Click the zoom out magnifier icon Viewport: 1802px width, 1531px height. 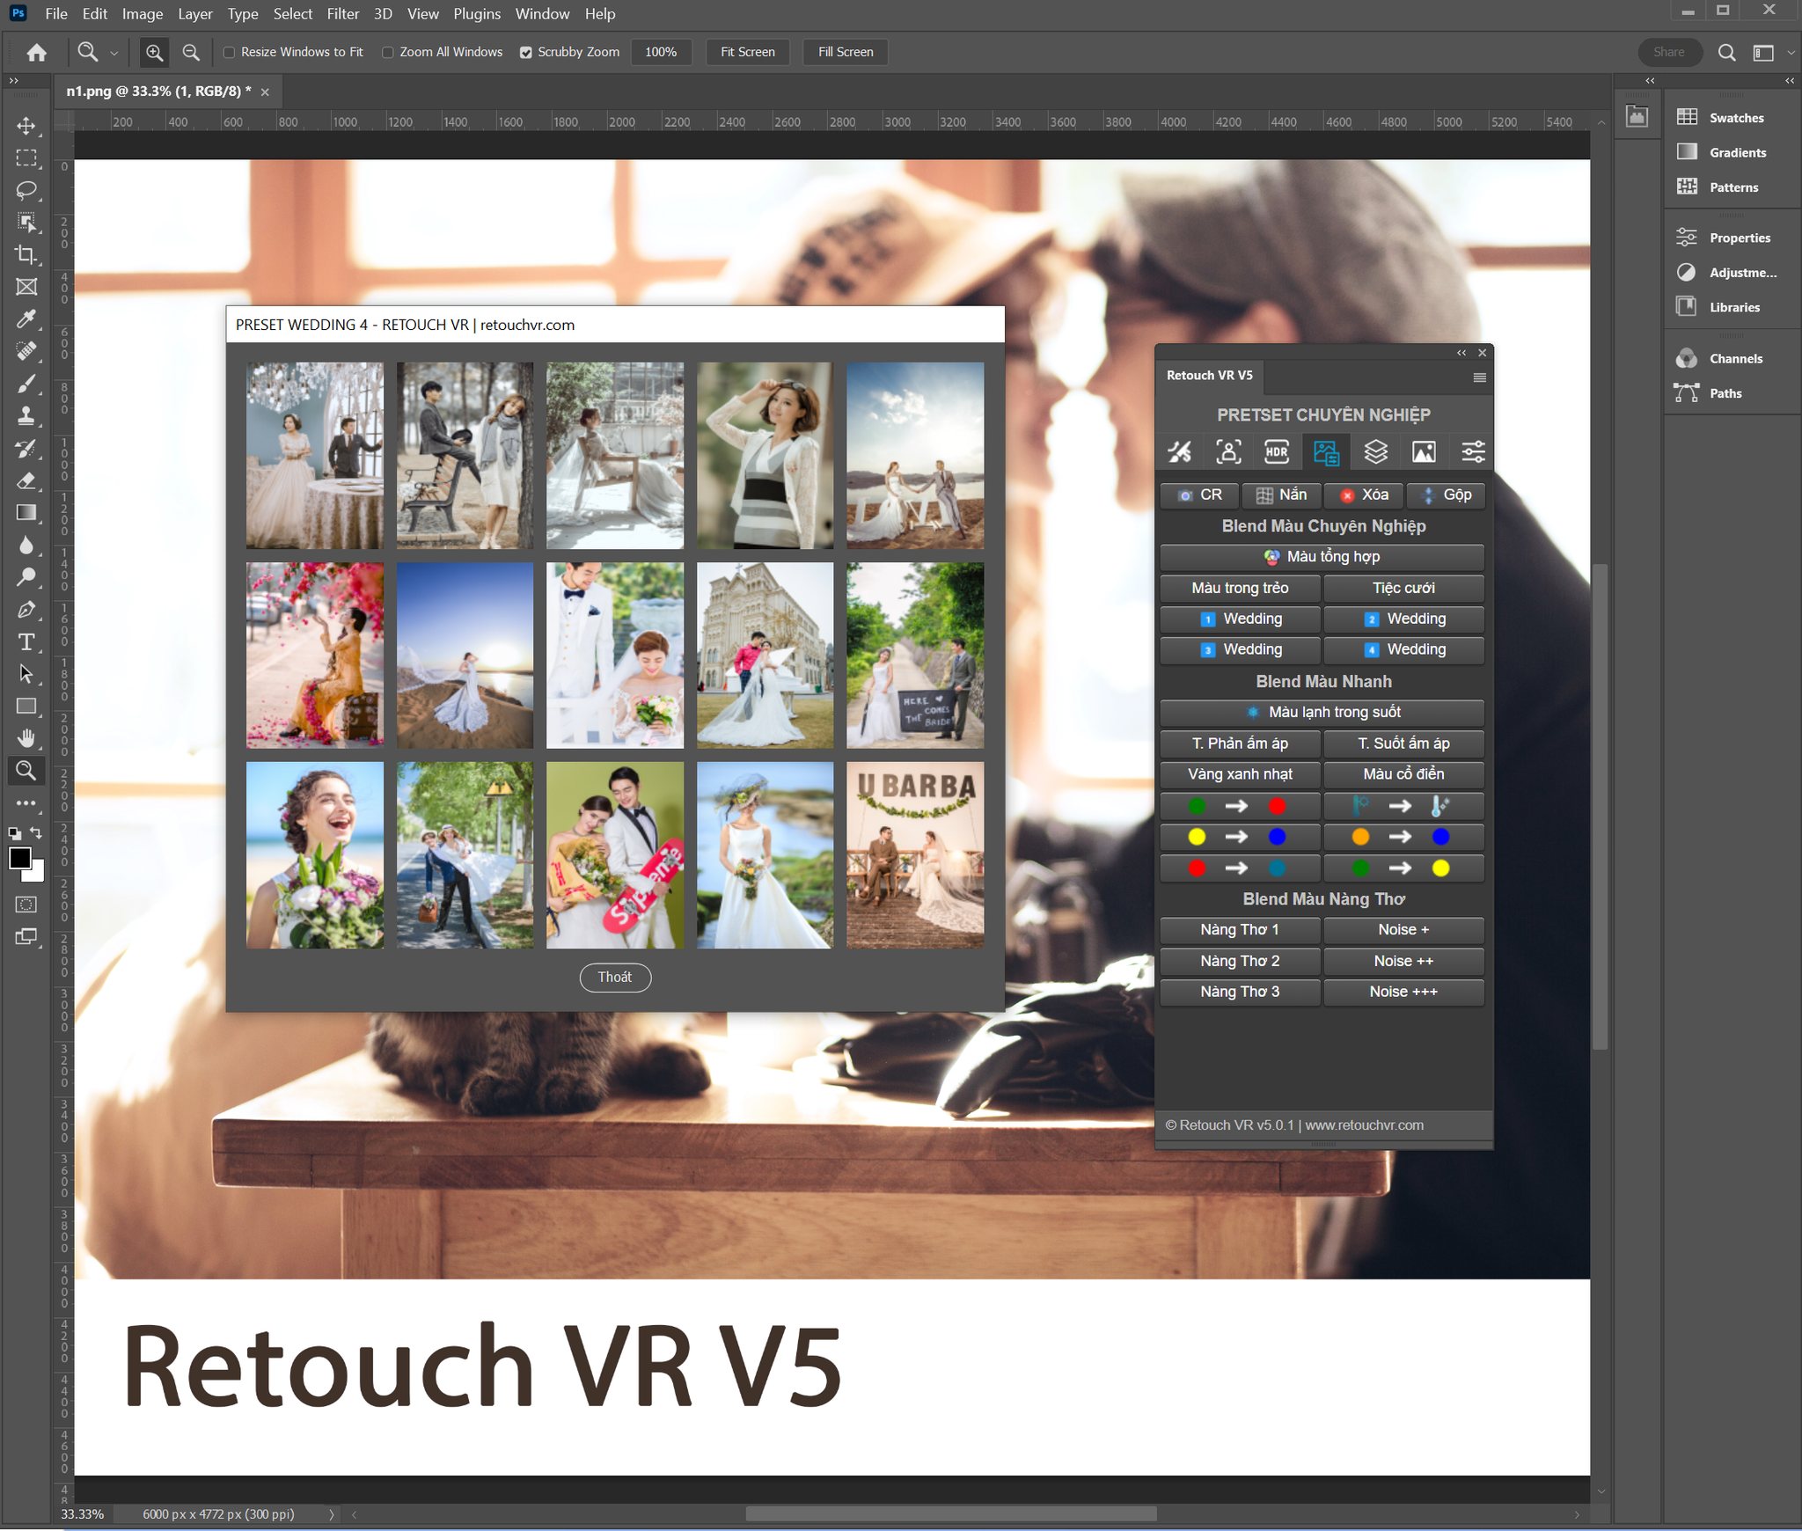[x=191, y=53]
